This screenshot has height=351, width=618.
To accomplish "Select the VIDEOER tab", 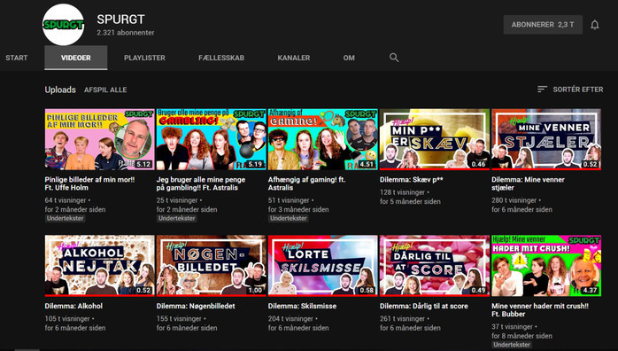I will click(x=75, y=58).
